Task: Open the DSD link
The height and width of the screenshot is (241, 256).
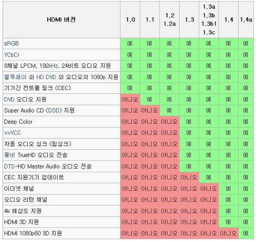Action: pyautogui.click(x=53, y=110)
